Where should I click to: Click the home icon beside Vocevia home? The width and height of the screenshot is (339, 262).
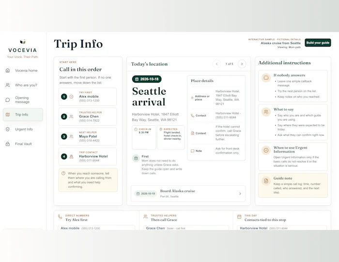[x=8, y=70]
